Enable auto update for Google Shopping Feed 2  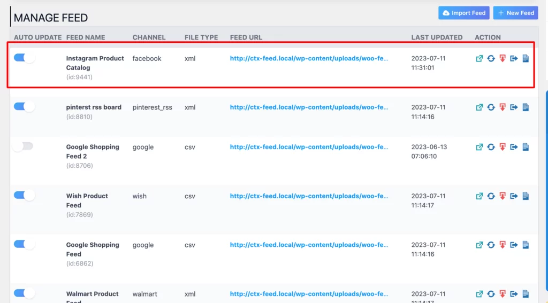pyautogui.click(x=23, y=146)
